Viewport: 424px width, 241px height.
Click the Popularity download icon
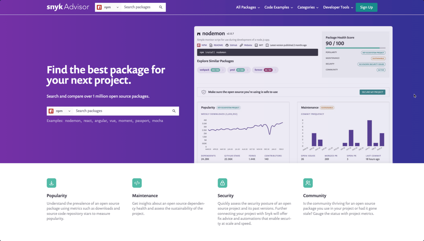click(52, 183)
